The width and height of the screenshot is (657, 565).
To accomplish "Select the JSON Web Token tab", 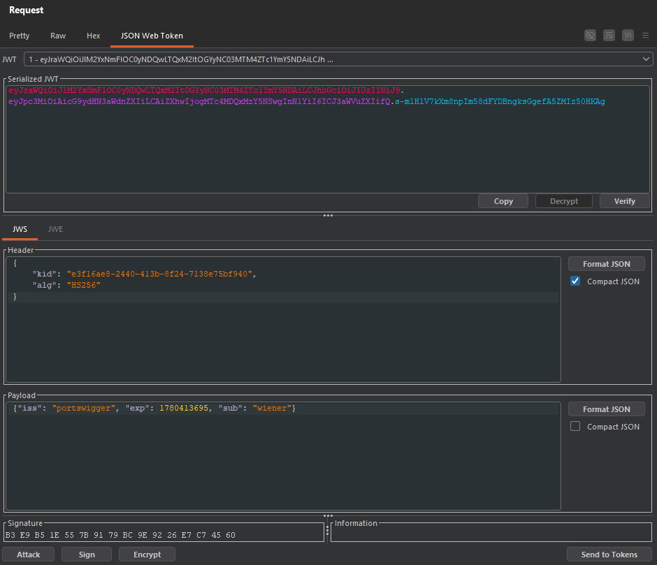I will click(152, 36).
